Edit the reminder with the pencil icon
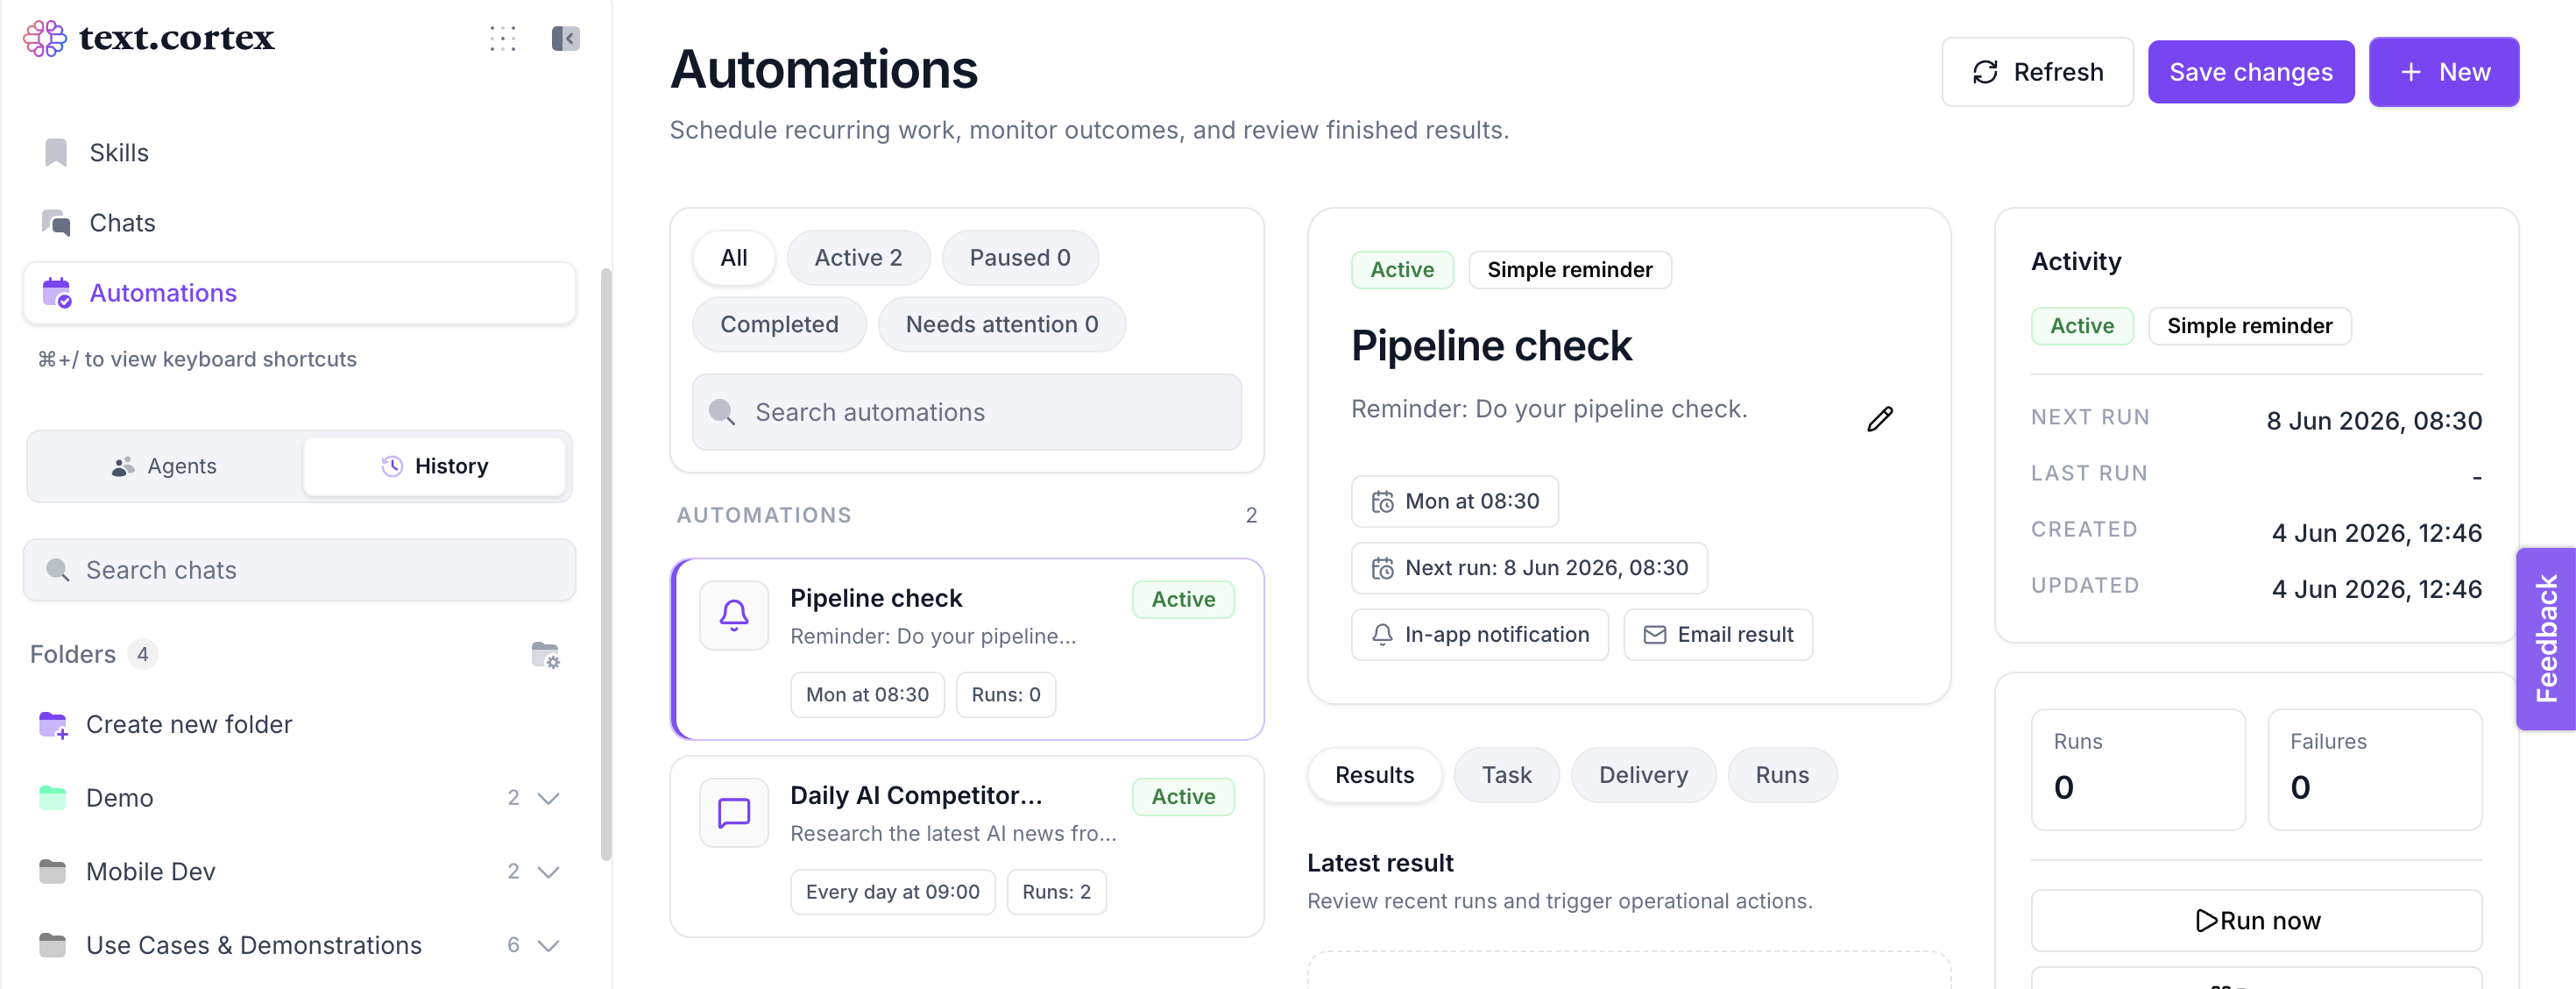 click(x=1880, y=418)
